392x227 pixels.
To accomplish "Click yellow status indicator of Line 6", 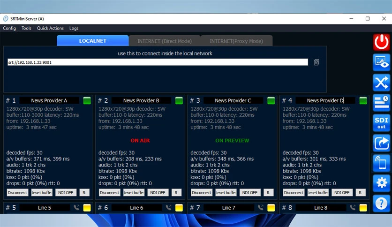I will [179, 207].
